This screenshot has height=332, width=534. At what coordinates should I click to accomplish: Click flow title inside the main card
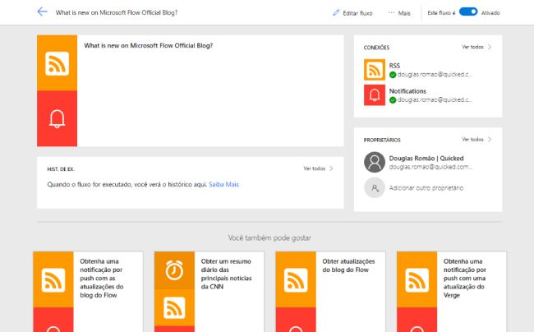pyautogui.click(x=148, y=46)
